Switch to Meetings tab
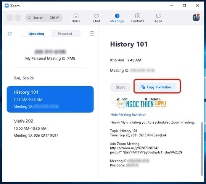The height and width of the screenshot is (184, 206). 117,18
